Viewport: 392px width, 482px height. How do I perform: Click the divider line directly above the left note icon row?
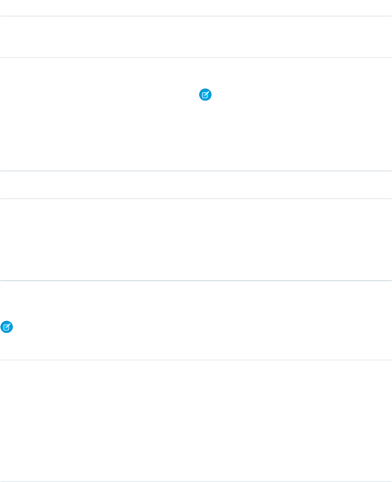pyautogui.click(x=196, y=280)
